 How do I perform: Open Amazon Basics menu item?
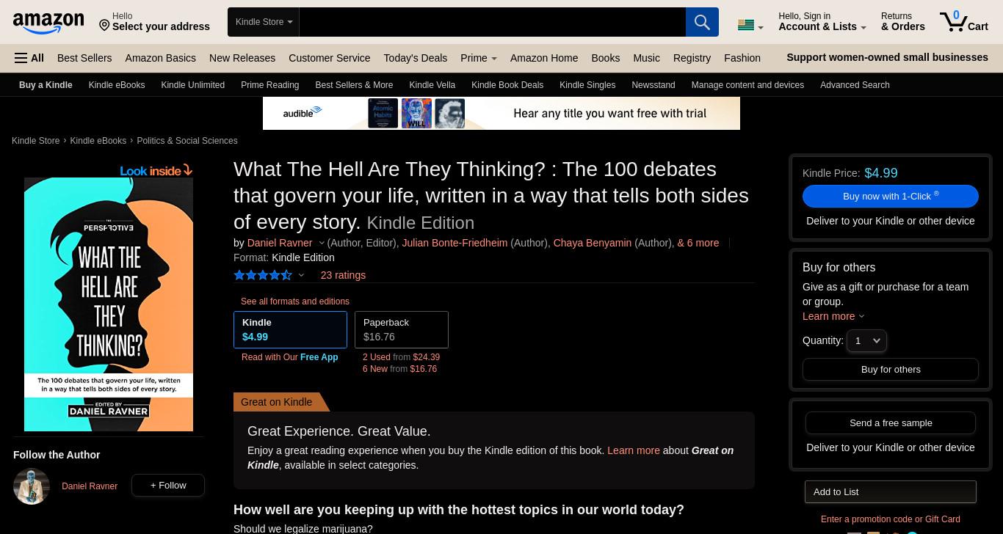click(x=160, y=58)
